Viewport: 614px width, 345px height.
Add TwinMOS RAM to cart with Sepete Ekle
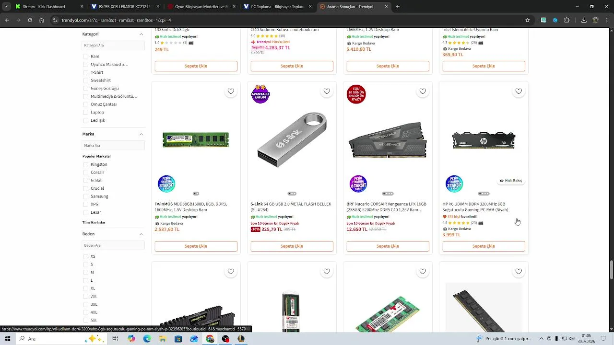(196, 246)
